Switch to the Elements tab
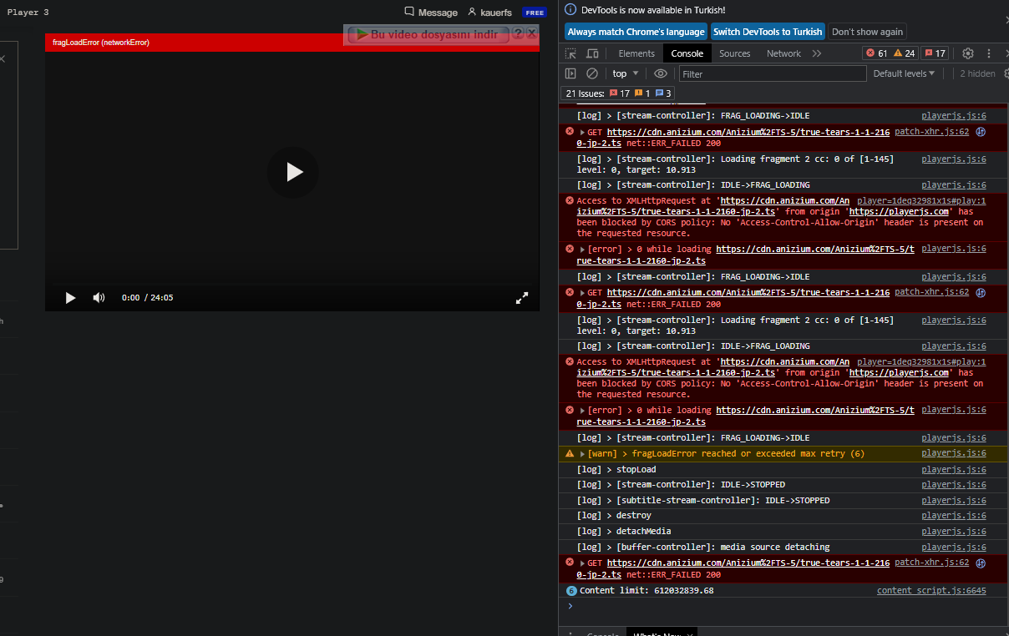 (636, 53)
